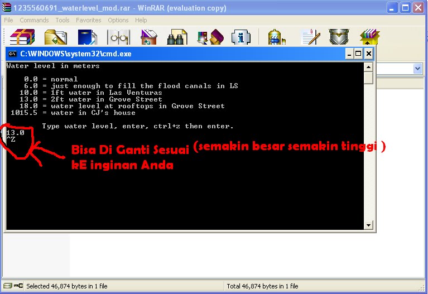
Task: Click the disk drive icon in status bar
Action: 8,286
